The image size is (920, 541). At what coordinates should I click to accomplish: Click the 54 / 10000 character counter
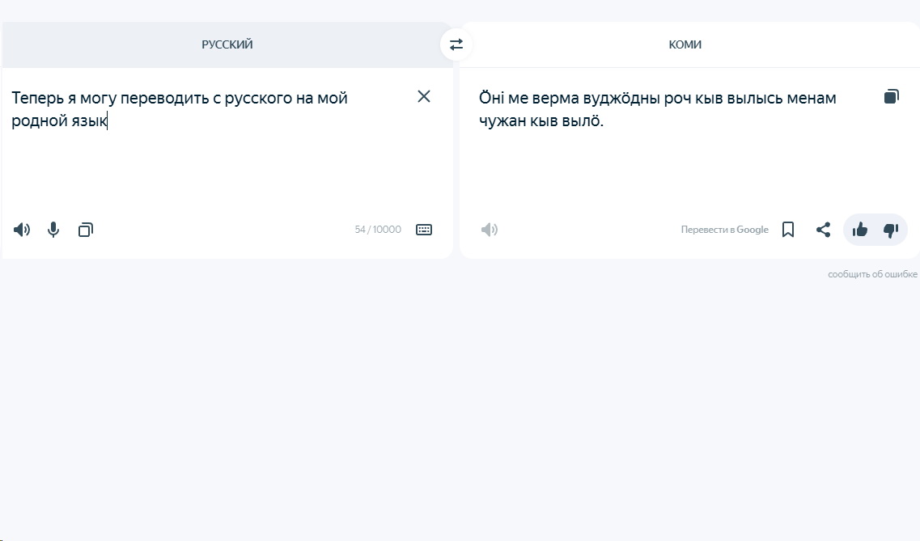(x=378, y=230)
